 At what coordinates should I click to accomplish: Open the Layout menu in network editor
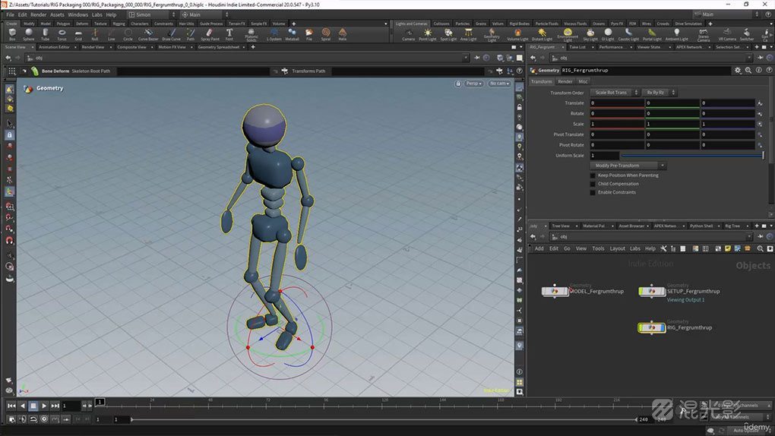pos(617,248)
